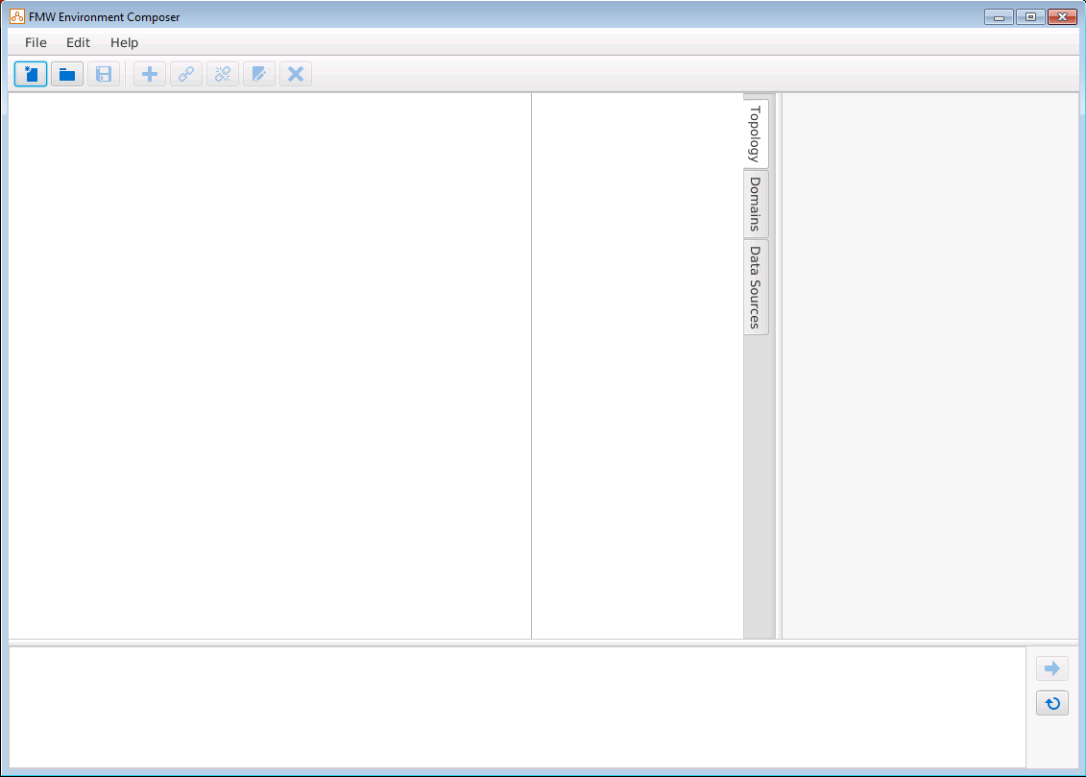Switch to the Domains side tab
This screenshot has height=777, width=1086.
pos(756,205)
